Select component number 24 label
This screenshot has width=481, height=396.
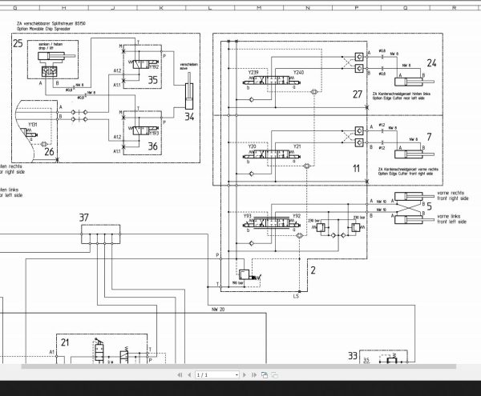(431, 63)
